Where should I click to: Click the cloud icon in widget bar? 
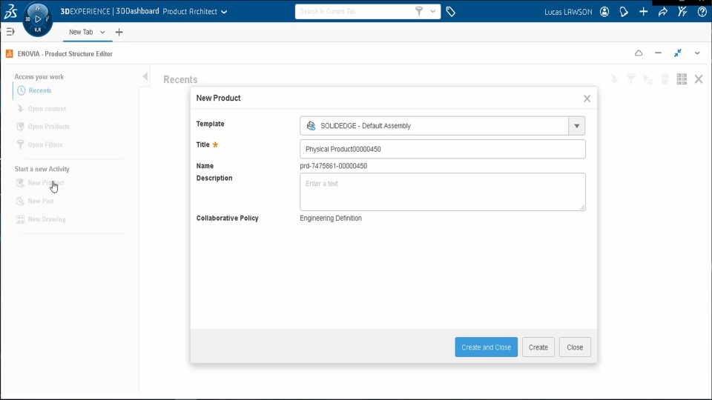tap(639, 53)
